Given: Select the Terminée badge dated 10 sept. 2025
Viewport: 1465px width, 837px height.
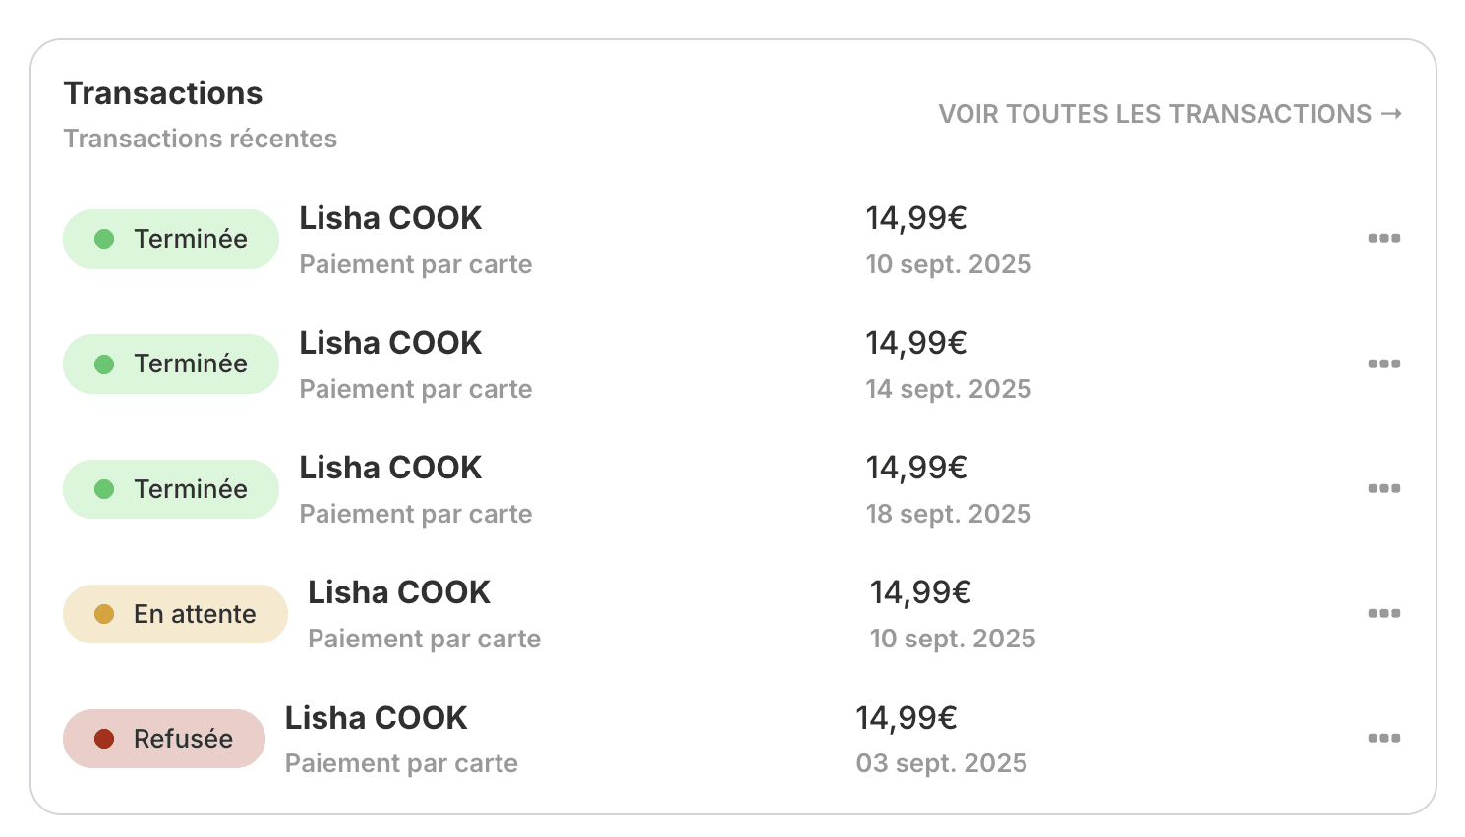Looking at the screenshot, I should coord(171,239).
